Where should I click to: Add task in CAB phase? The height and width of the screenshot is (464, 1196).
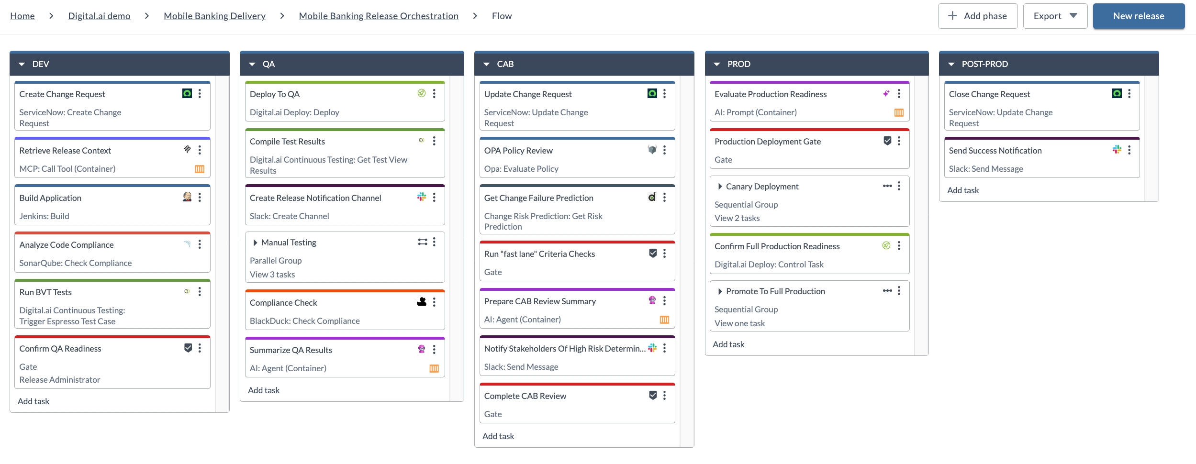pyautogui.click(x=498, y=436)
